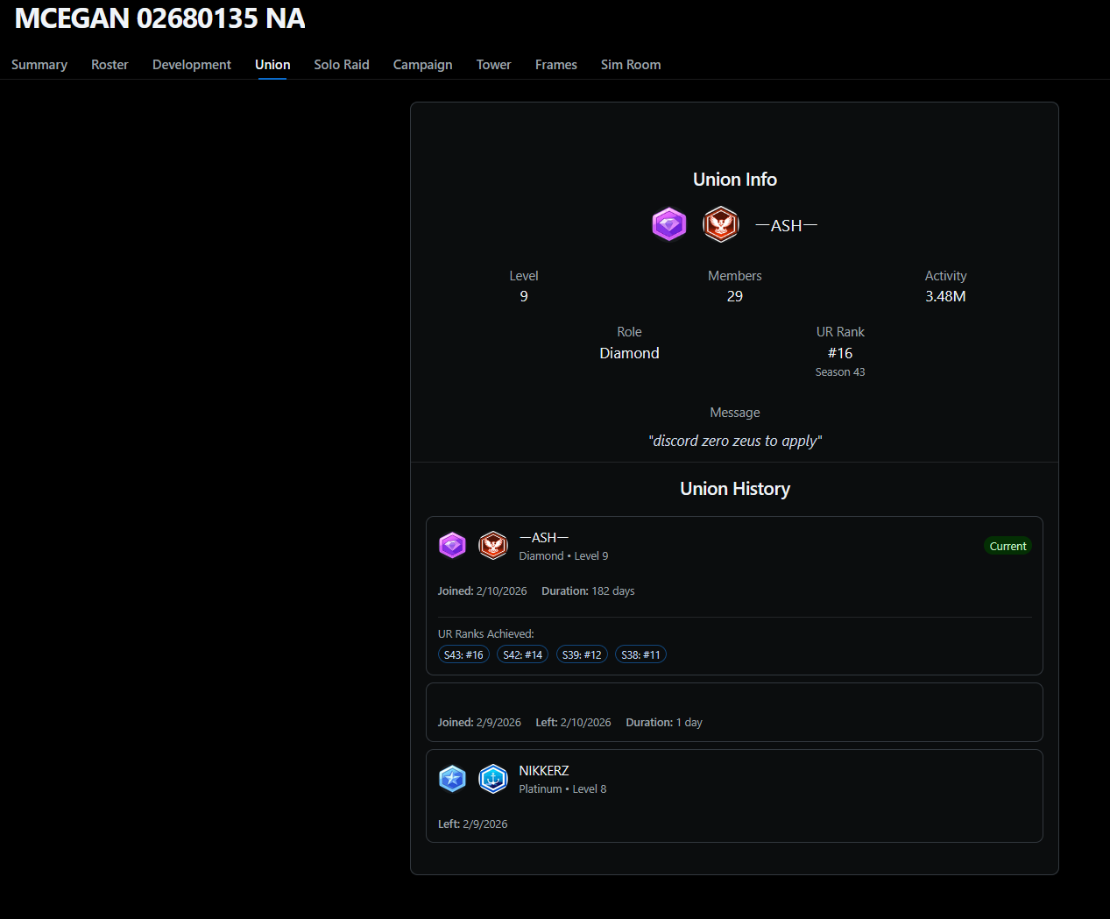Click the Platinum • Level 8 subtitle

(x=562, y=789)
